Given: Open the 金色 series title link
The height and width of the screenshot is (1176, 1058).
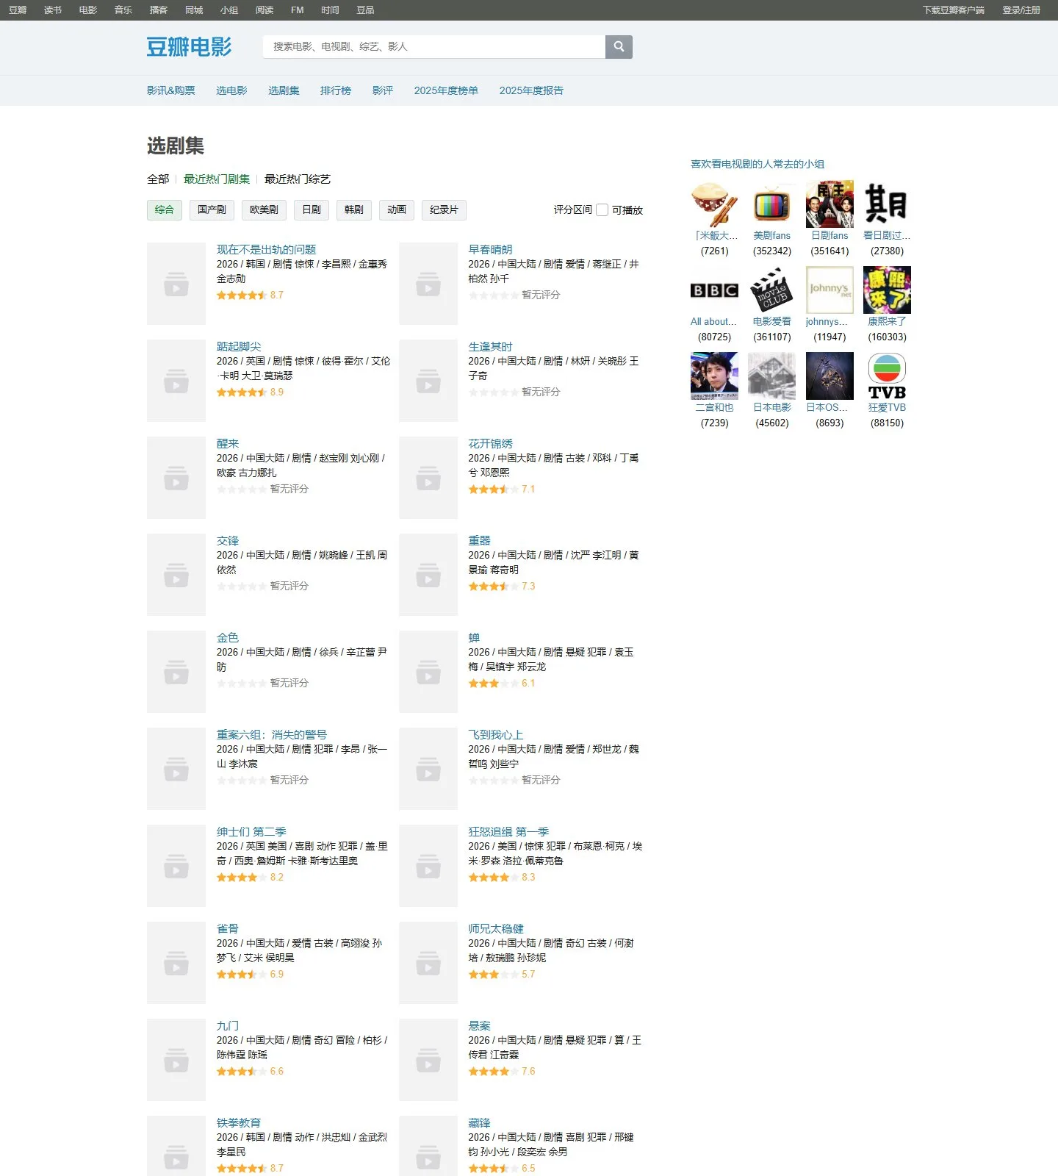Looking at the screenshot, I should pos(228,637).
